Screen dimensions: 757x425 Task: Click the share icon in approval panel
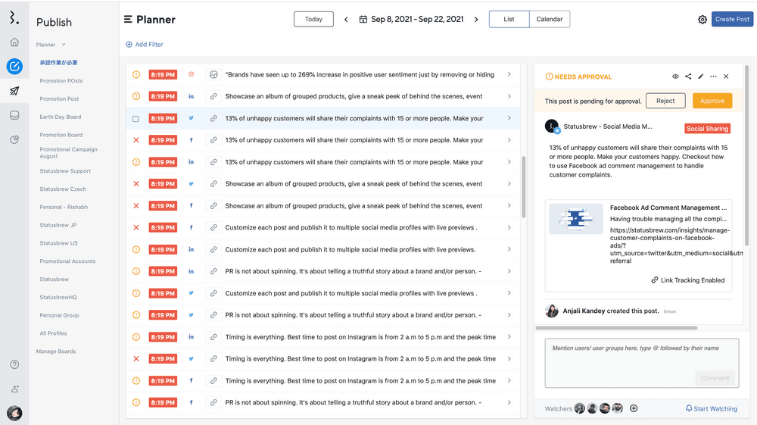(x=688, y=77)
